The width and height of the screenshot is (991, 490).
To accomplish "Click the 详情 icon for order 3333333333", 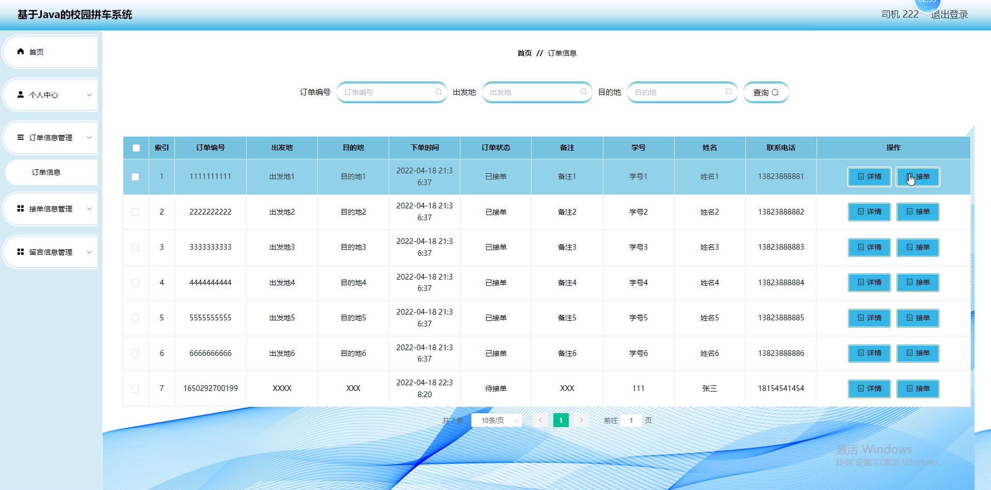I will tap(860, 247).
